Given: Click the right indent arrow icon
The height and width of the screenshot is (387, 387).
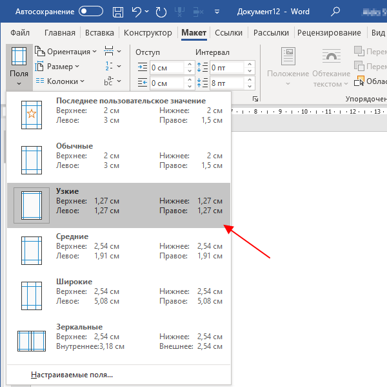Looking at the screenshot, I should (x=143, y=83).
